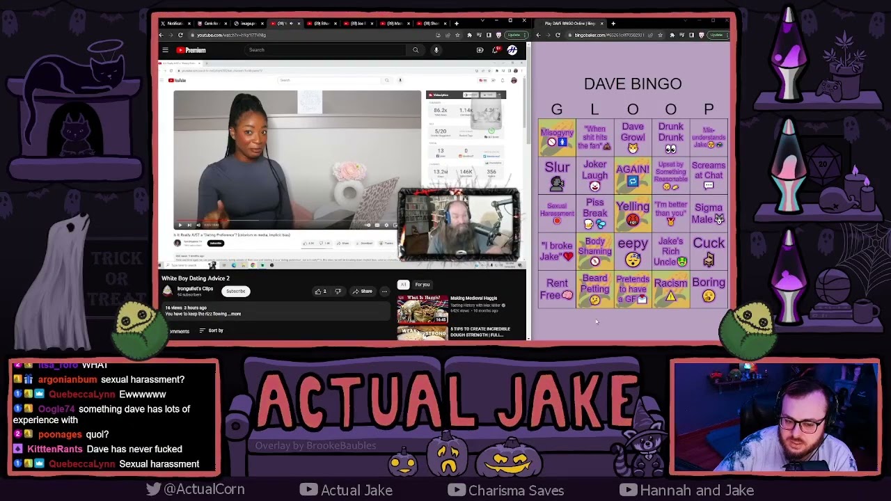
Task: Bookmark the YouTube page with star icon
Action: (457, 35)
